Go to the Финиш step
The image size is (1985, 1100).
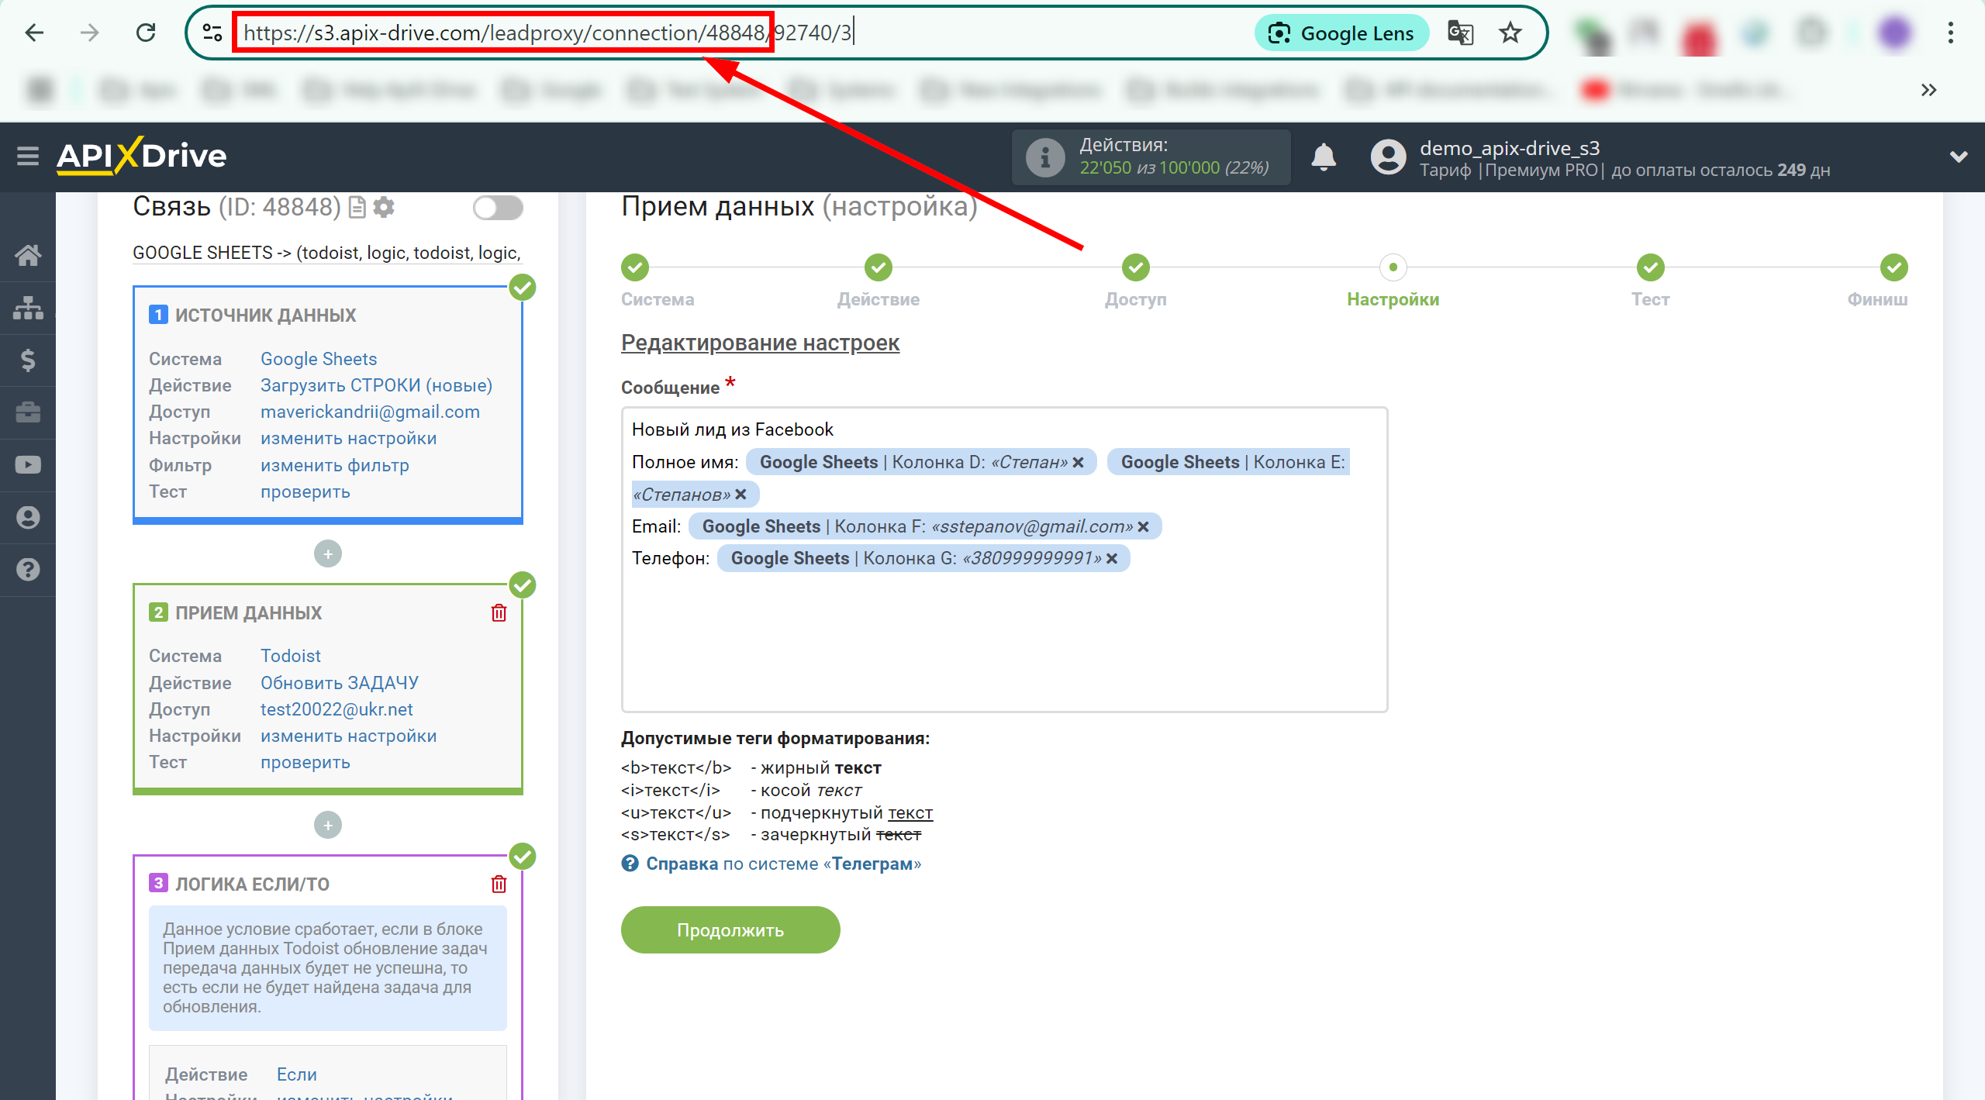click(1894, 267)
